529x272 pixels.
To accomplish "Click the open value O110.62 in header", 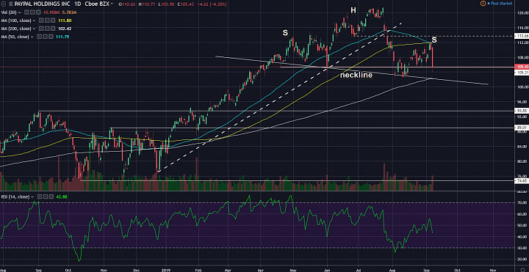I will click(127, 4).
